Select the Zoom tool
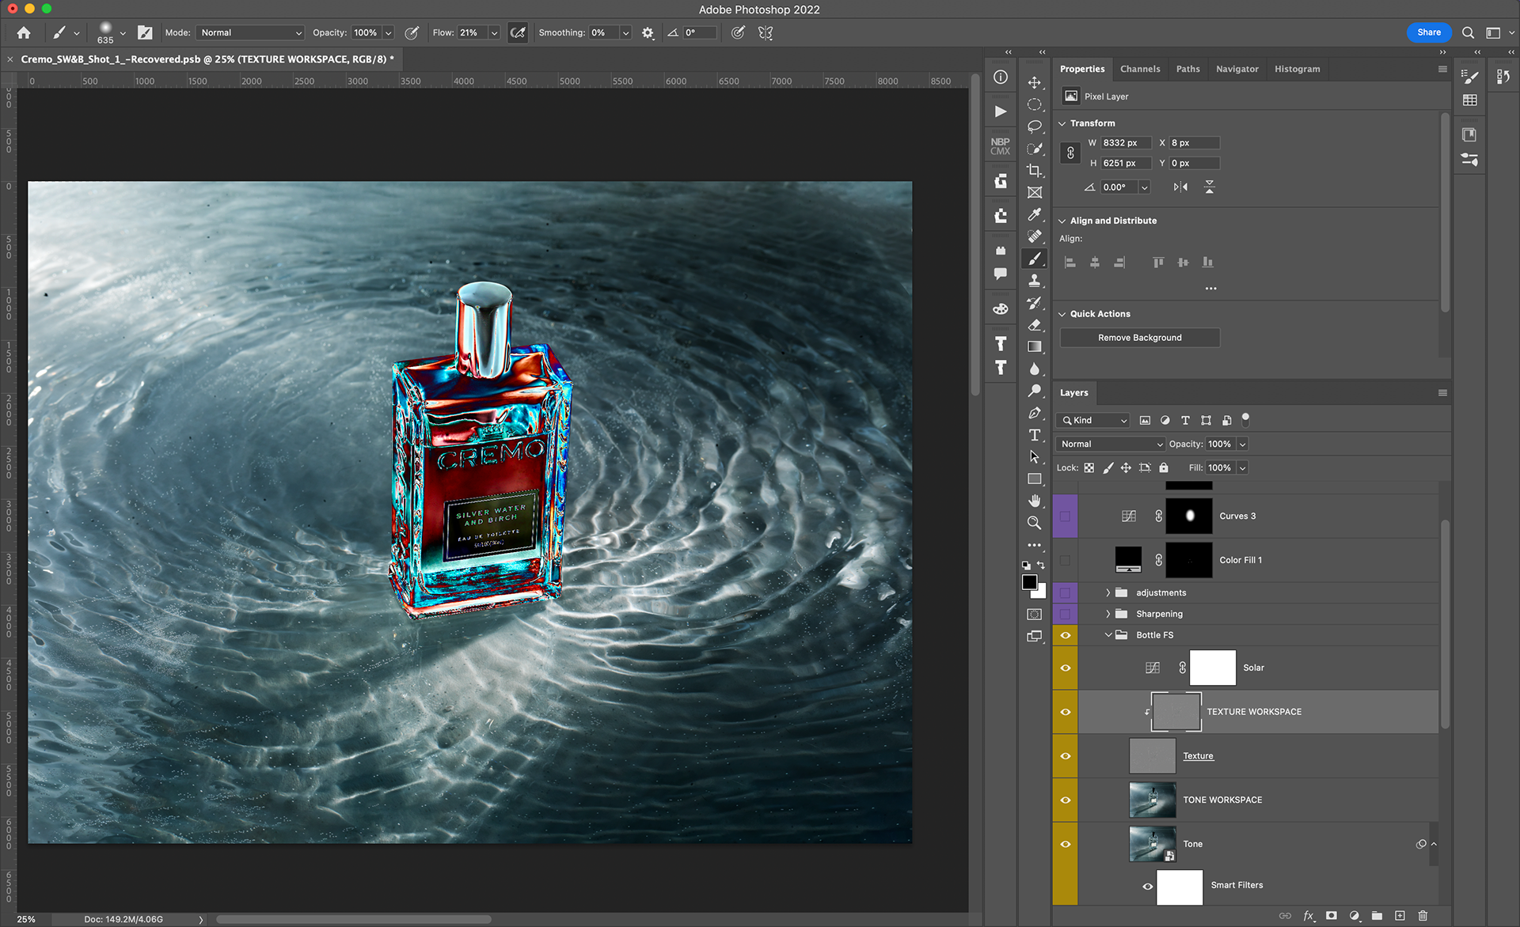 (x=1034, y=523)
